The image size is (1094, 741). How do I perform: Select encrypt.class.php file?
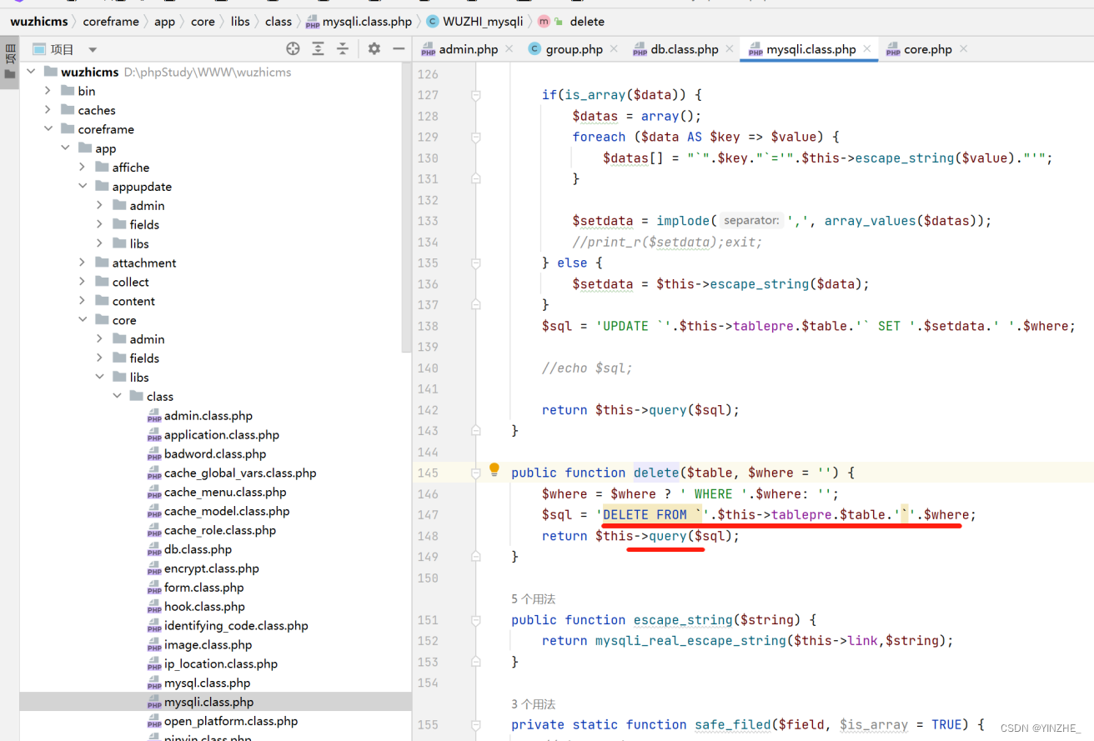[212, 569]
